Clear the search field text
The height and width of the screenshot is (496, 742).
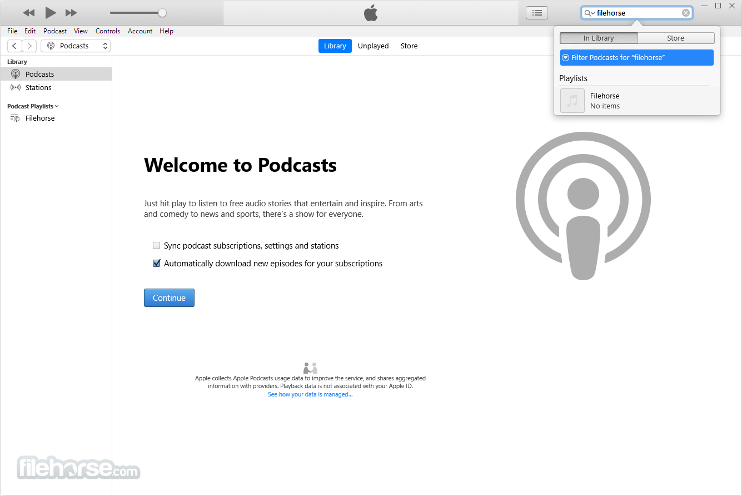pyautogui.click(x=686, y=13)
